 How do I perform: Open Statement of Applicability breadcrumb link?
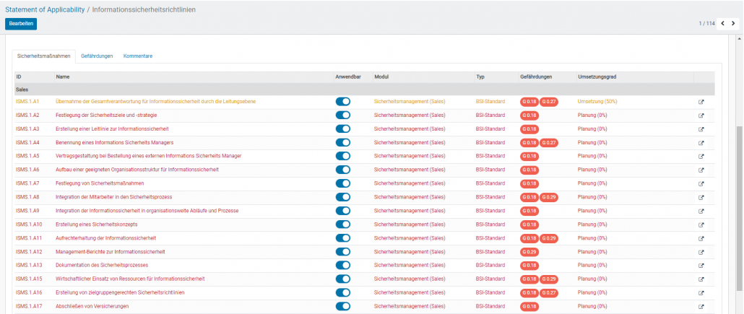coord(43,9)
